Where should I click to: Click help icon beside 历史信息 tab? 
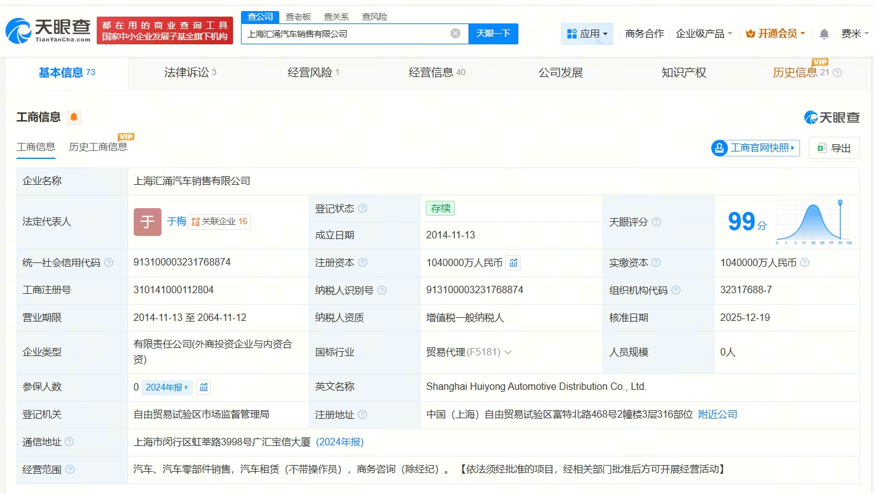[x=837, y=73]
